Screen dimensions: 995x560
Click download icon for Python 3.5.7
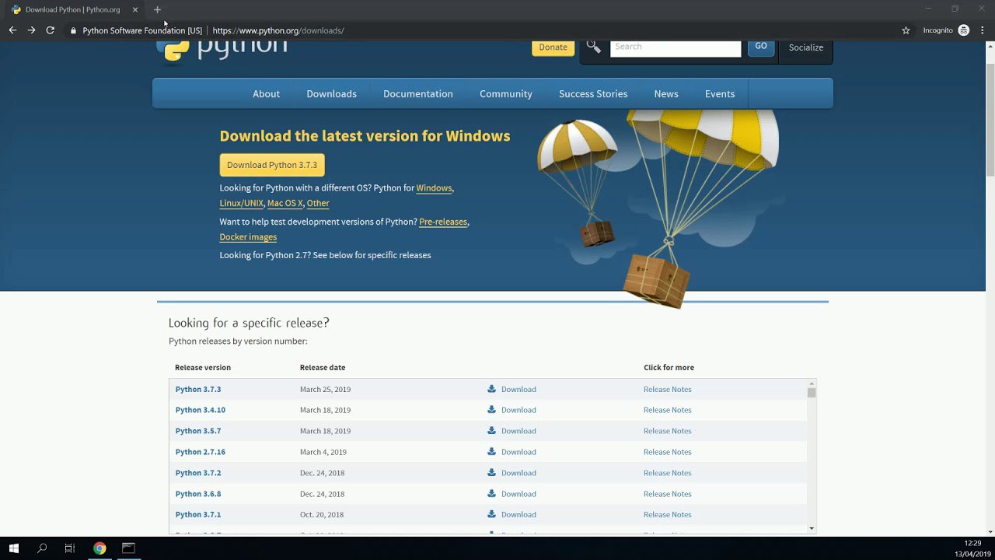491,431
